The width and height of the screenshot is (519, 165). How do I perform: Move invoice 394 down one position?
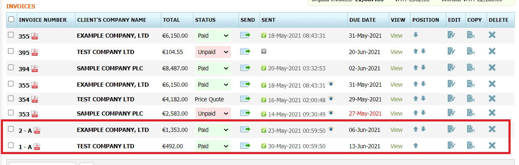(423, 68)
